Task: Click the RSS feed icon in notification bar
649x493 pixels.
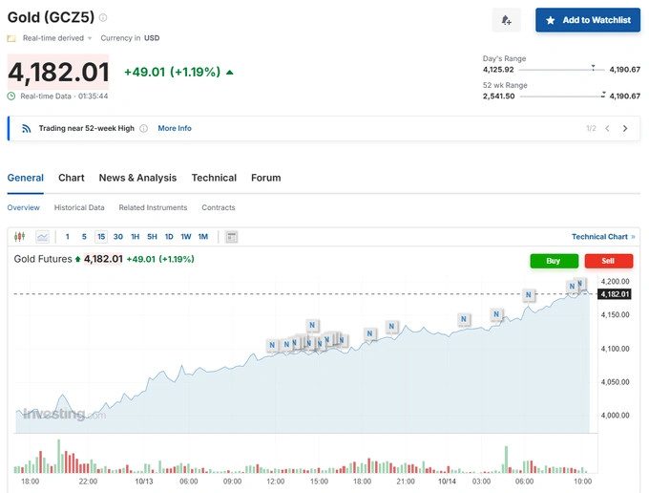Action: [x=27, y=128]
